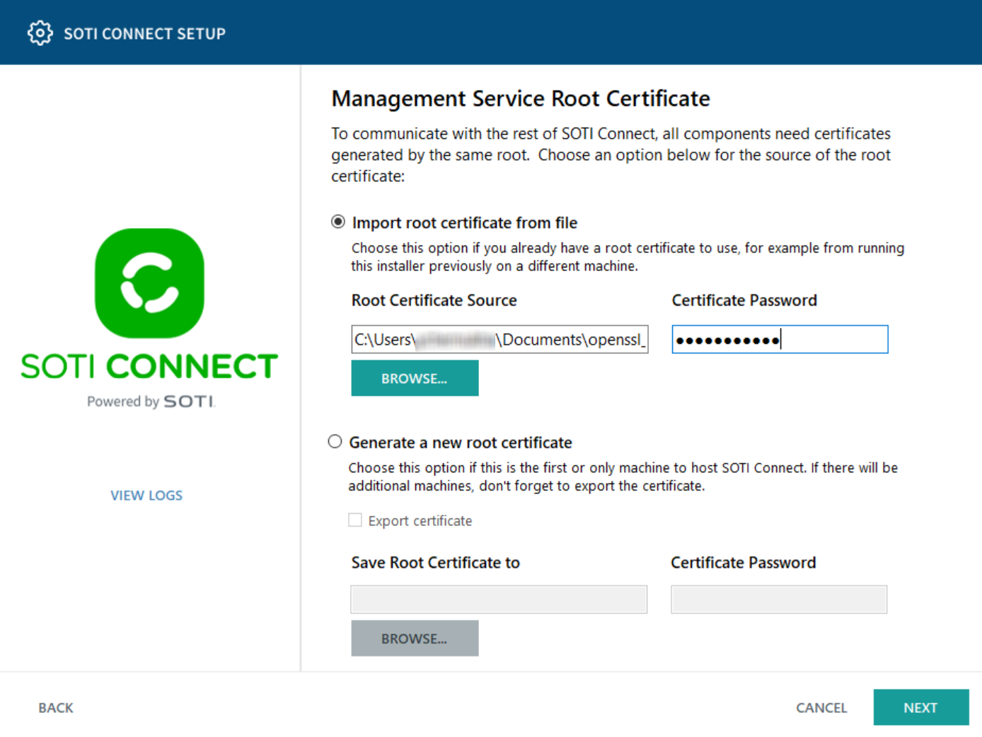Screen dimensions: 982x737
Task: Click the 'Root Certificate Source' label
Action: tap(434, 300)
